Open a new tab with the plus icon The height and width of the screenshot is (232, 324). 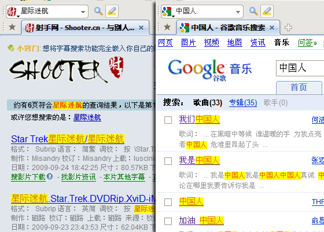pos(288,27)
